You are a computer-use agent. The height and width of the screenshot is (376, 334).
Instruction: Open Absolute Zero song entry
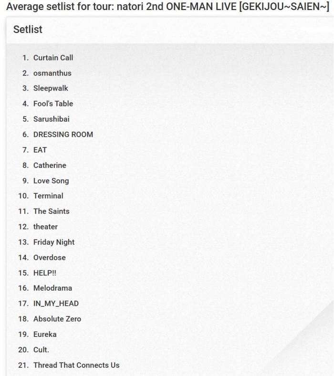[x=57, y=319]
